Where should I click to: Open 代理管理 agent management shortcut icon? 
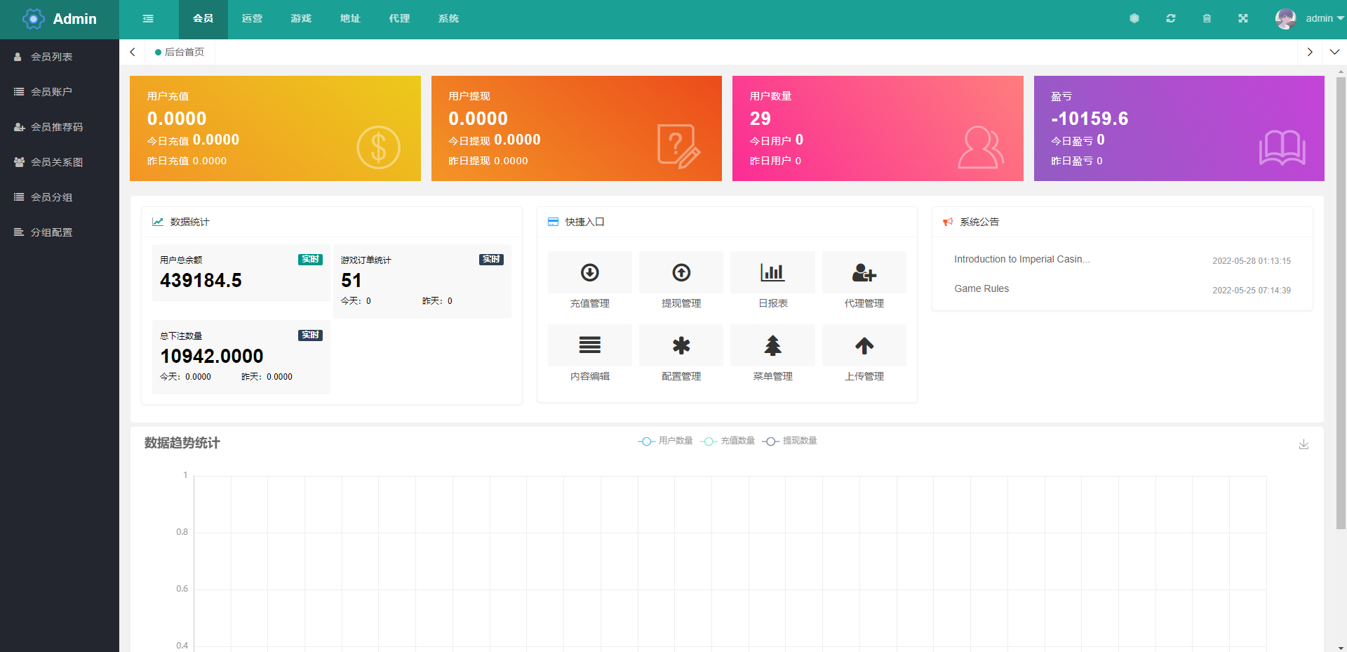tap(864, 273)
